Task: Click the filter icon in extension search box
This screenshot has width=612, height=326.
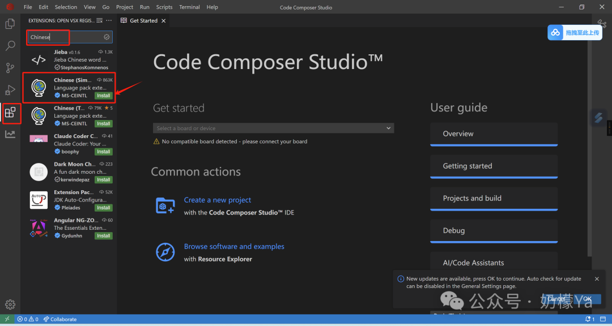Action: [107, 37]
